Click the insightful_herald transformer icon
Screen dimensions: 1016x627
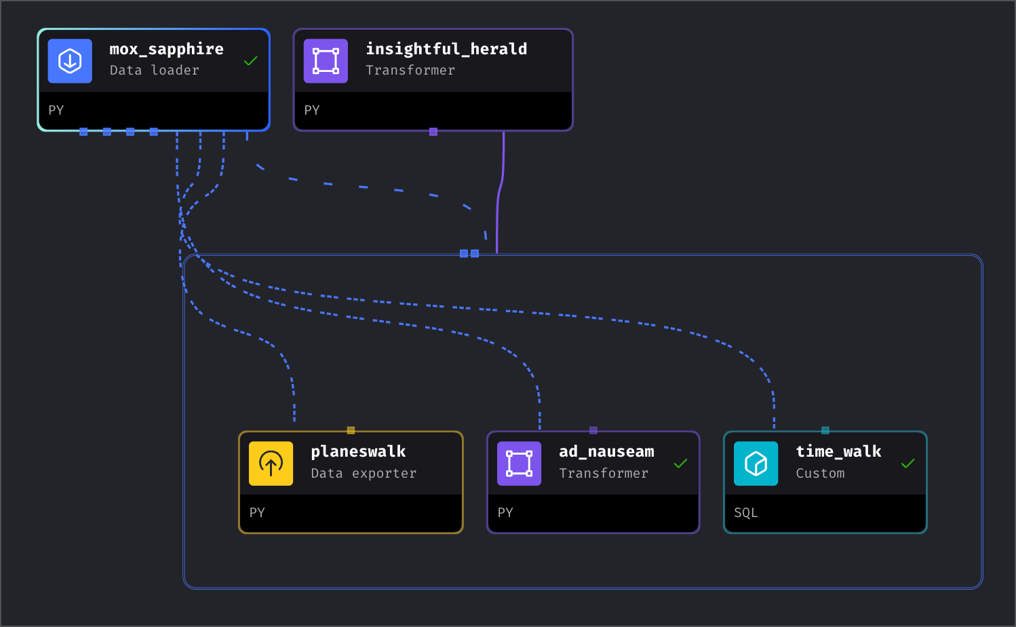326,61
